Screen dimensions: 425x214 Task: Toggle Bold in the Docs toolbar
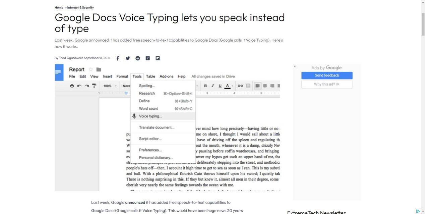click(x=205, y=86)
